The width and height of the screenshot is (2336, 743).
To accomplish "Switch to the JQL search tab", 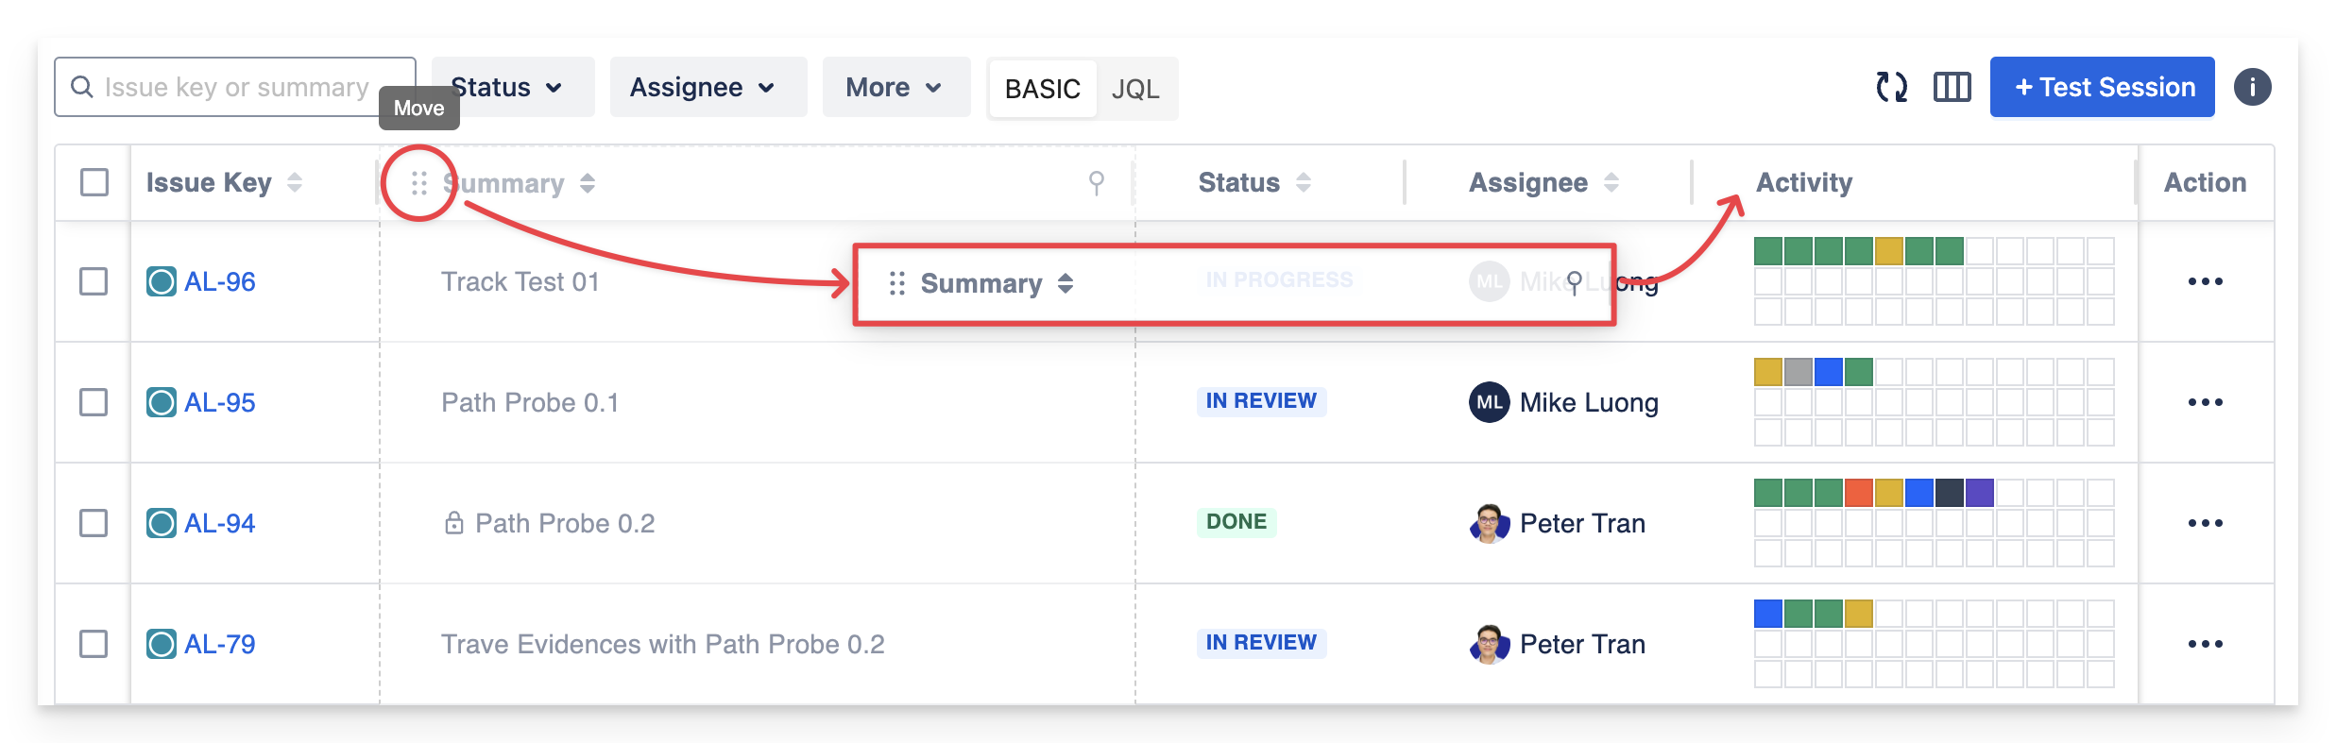I will pyautogui.click(x=1135, y=89).
